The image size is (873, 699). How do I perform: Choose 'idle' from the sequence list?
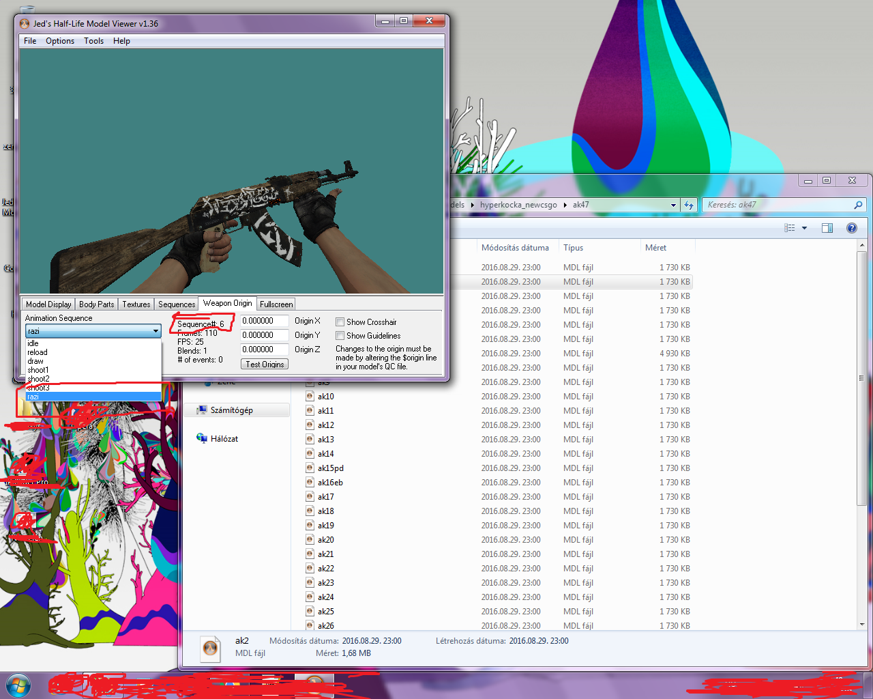(x=93, y=343)
